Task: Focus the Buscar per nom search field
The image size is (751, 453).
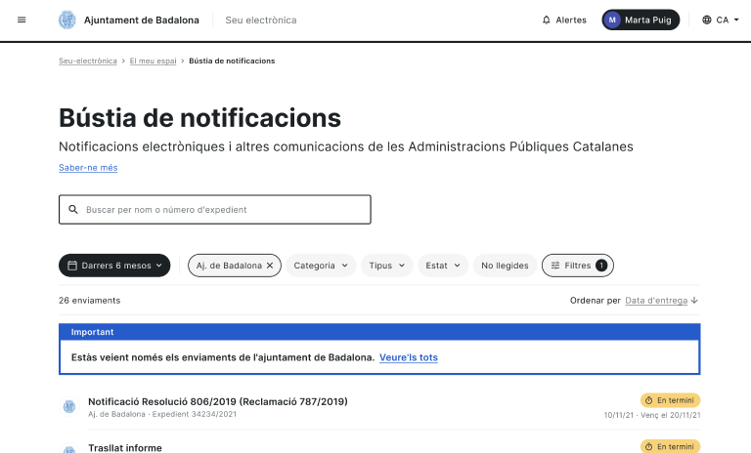Action: click(214, 210)
